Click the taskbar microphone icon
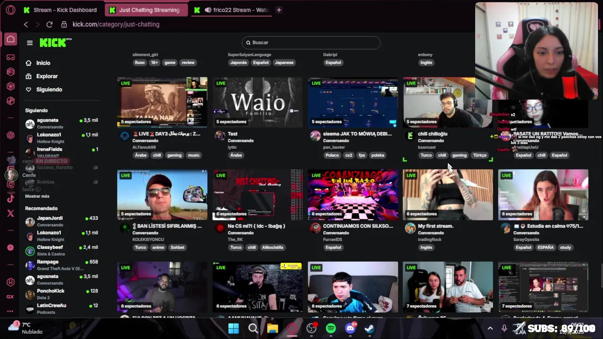 tap(504, 328)
